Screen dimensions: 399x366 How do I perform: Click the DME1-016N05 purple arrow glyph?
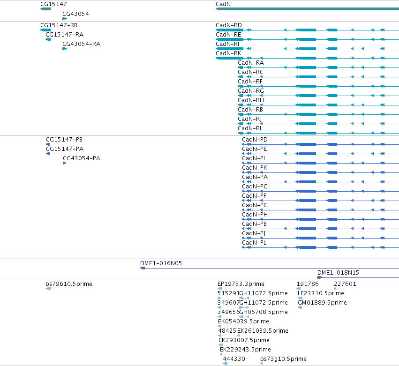click(x=143, y=268)
